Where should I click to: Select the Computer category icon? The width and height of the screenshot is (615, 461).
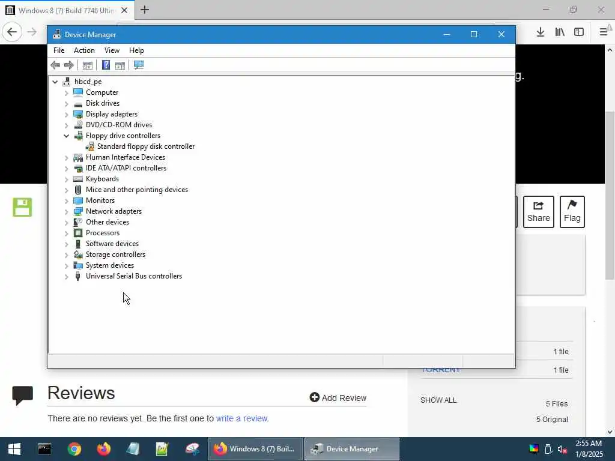point(78,92)
